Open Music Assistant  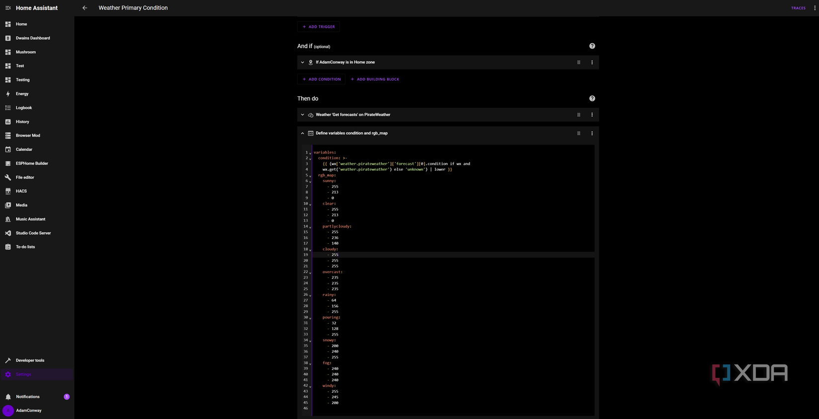coord(37,219)
